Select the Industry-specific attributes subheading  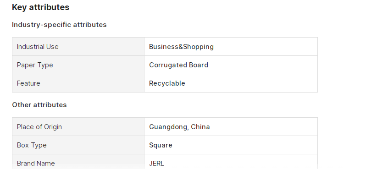pyautogui.click(x=59, y=25)
